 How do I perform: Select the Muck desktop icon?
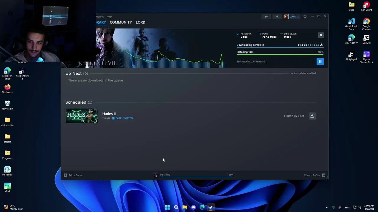point(7,188)
